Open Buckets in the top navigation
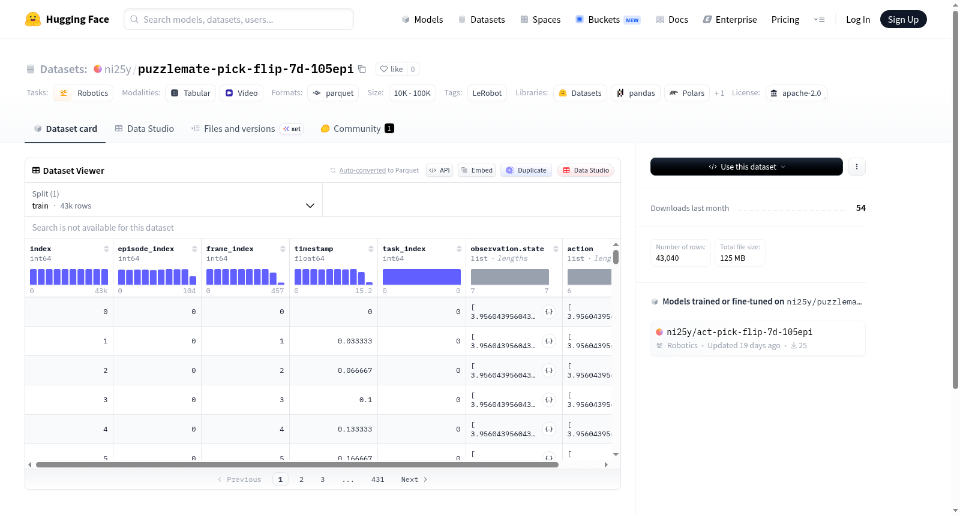 [x=608, y=19]
